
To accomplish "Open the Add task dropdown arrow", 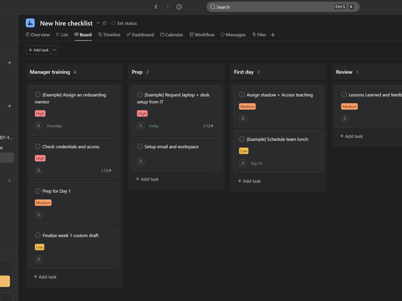I will (x=54, y=50).
